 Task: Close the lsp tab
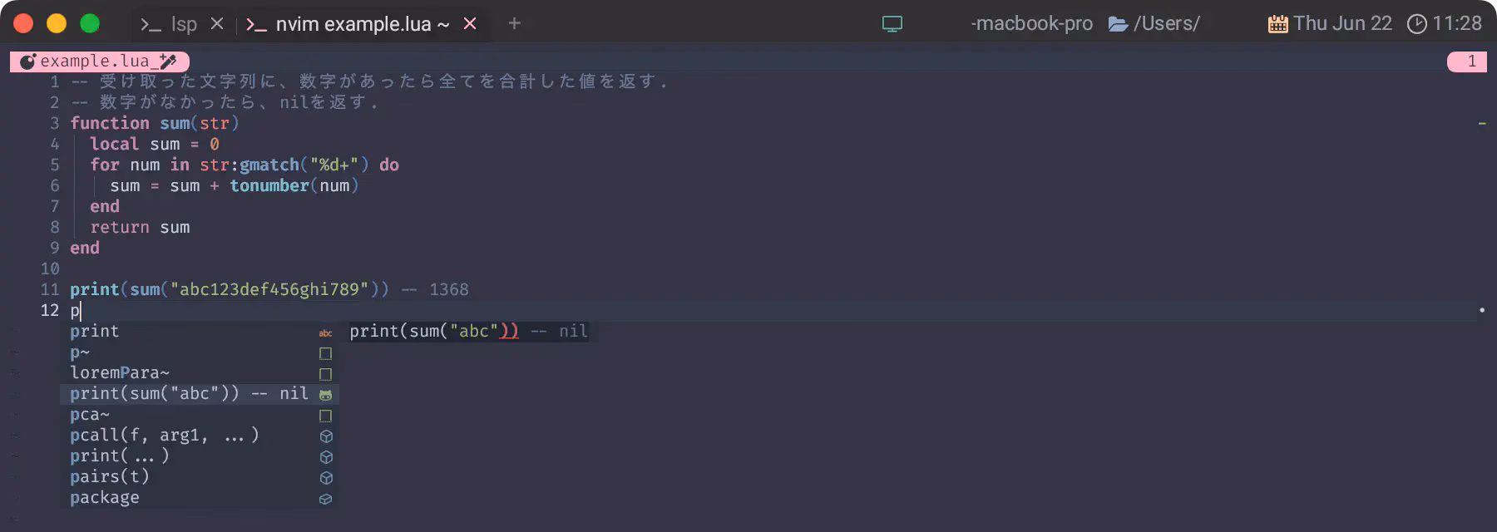click(x=217, y=23)
